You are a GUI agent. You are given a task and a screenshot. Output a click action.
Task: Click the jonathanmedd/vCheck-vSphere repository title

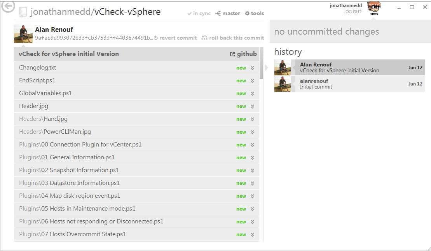tap(95, 12)
